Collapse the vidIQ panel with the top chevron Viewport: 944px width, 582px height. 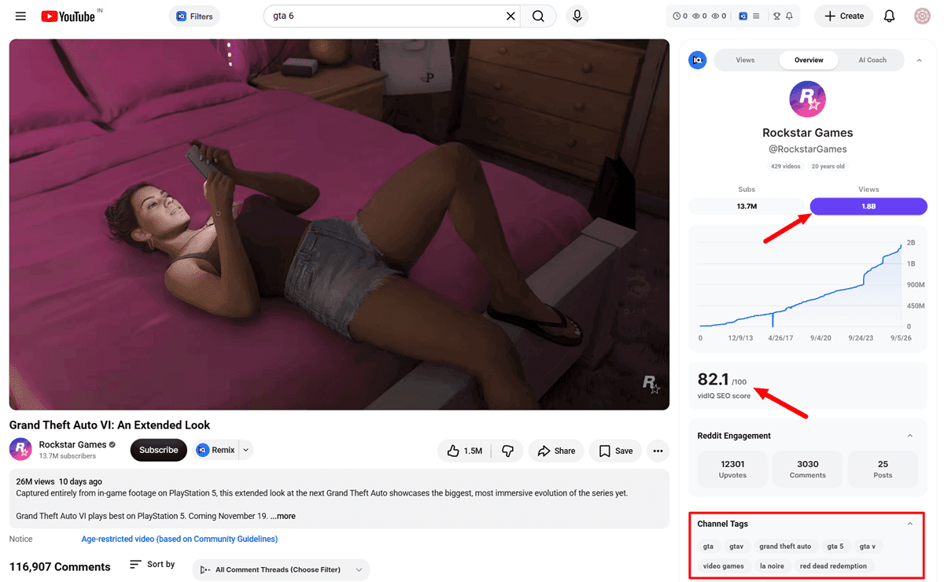919,61
